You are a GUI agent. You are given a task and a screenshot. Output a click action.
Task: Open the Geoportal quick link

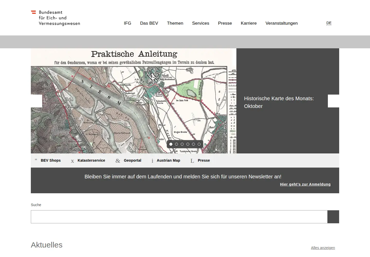point(133,160)
